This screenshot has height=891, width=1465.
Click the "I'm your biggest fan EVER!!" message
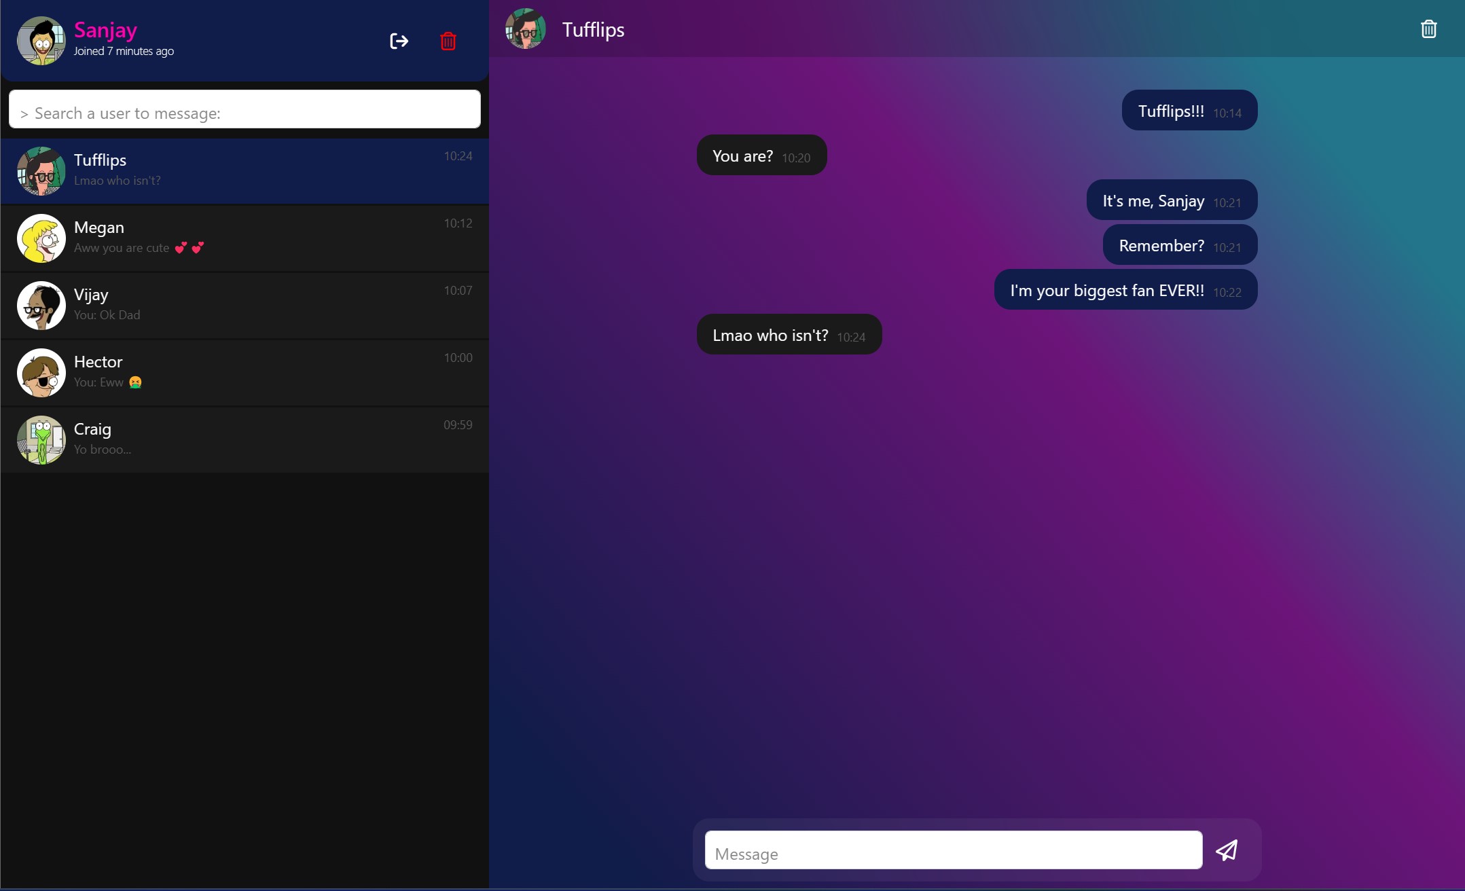click(x=1125, y=290)
